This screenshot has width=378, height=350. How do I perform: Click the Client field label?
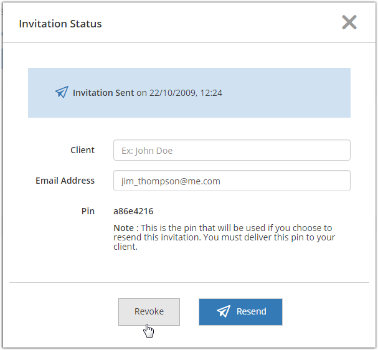(x=82, y=150)
